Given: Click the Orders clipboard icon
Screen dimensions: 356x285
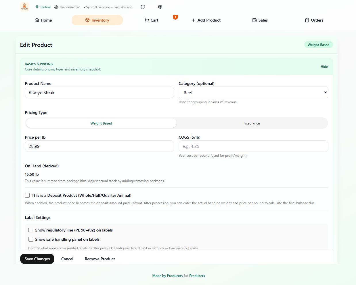Looking at the screenshot, I should [x=307, y=20].
